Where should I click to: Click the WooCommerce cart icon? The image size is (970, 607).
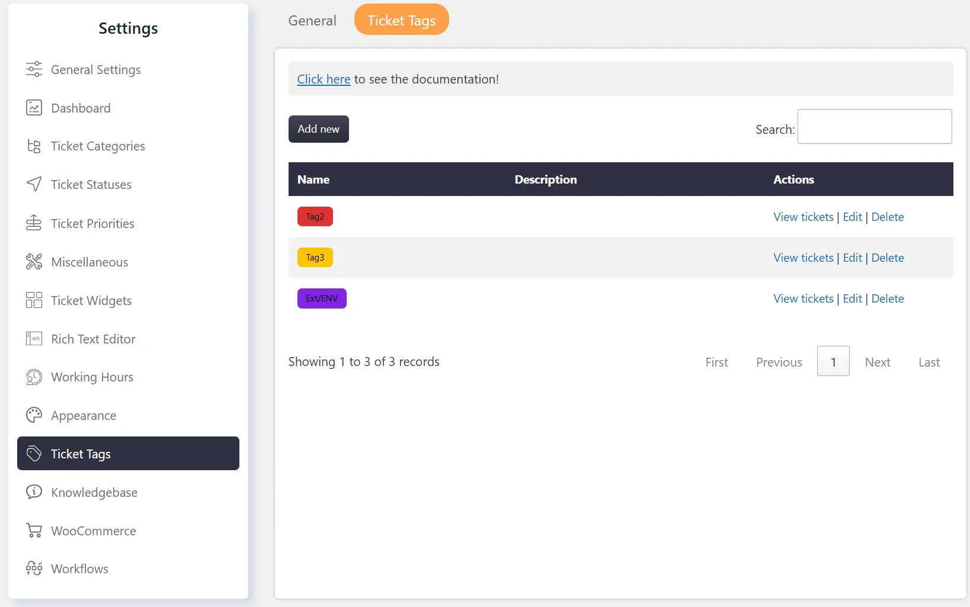pos(34,531)
